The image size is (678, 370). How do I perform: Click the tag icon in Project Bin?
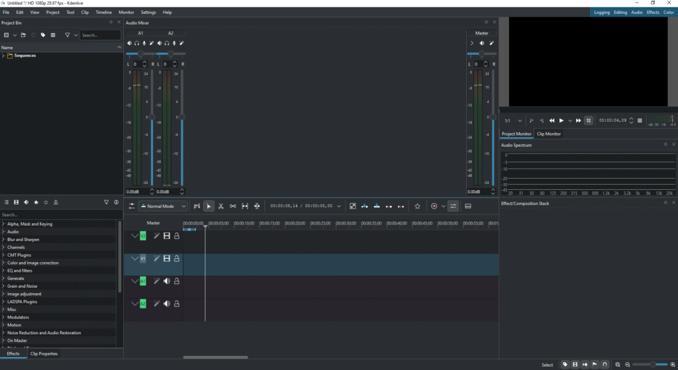coord(43,35)
